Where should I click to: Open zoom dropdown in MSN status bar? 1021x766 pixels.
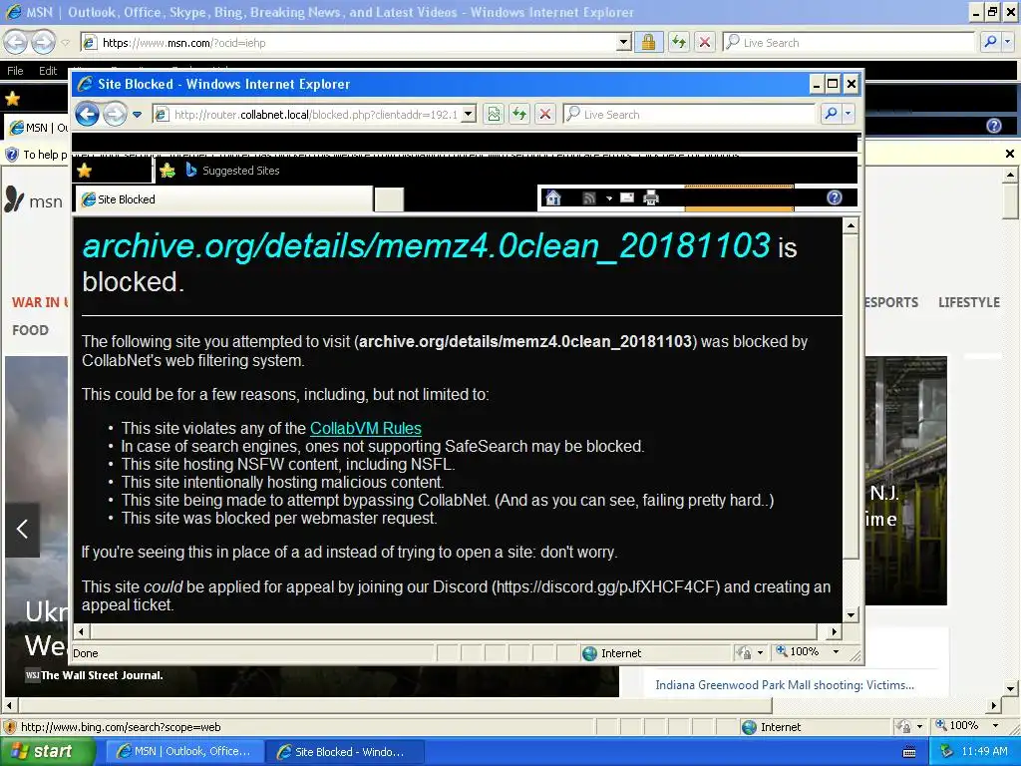point(995,726)
